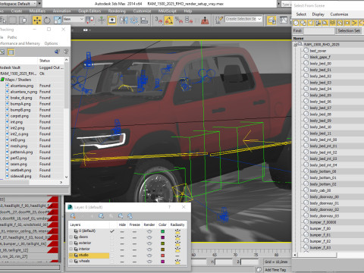364x273 pixels.
Task: Open reference coordinate system View dropdown
Action: [x=74, y=19]
